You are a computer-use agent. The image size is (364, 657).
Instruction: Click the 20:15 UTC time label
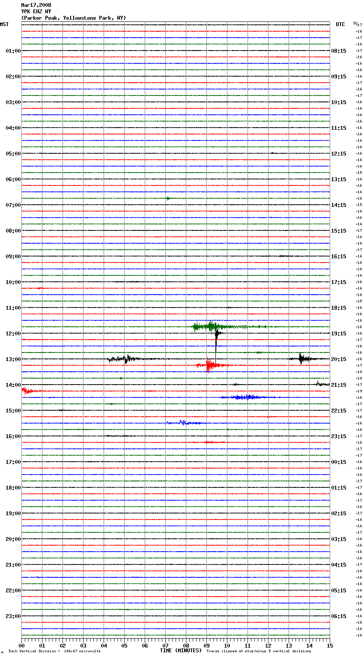pos(339,359)
